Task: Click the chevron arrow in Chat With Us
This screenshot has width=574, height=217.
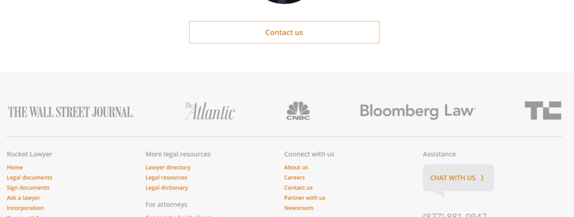Action: point(482,178)
